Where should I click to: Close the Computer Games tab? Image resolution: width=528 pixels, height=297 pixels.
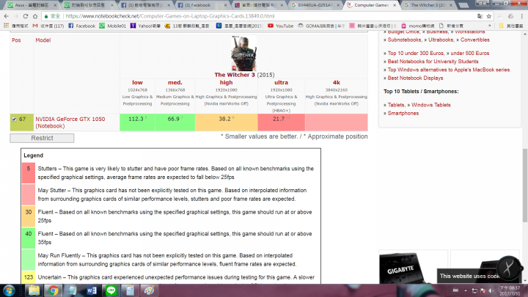[x=395, y=5]
